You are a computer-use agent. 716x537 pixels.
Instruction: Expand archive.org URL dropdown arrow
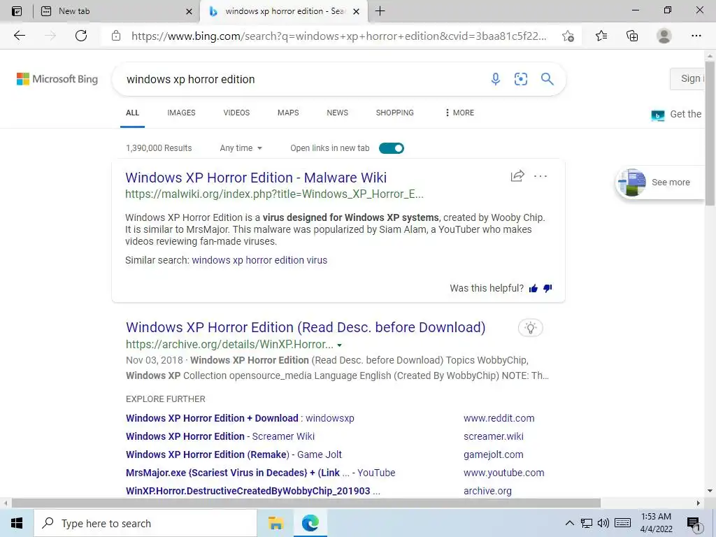pyautogui.click(x=339, y=345)
